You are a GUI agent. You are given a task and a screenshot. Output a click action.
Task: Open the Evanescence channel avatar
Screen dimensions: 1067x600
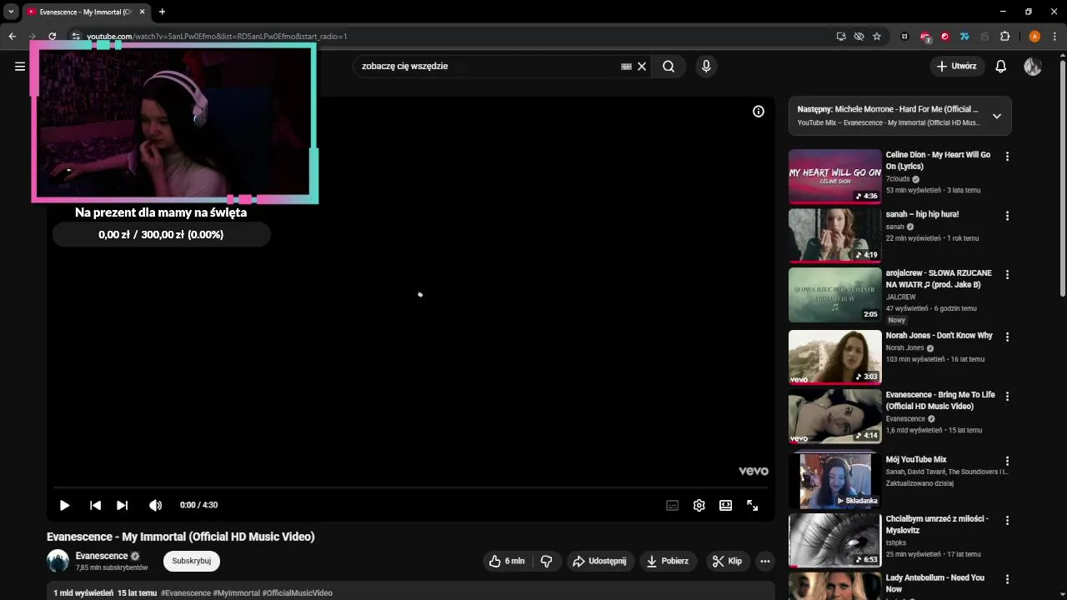click(58, 561)
